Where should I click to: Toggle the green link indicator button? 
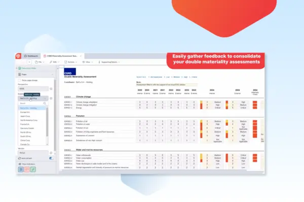coord(33,170)
